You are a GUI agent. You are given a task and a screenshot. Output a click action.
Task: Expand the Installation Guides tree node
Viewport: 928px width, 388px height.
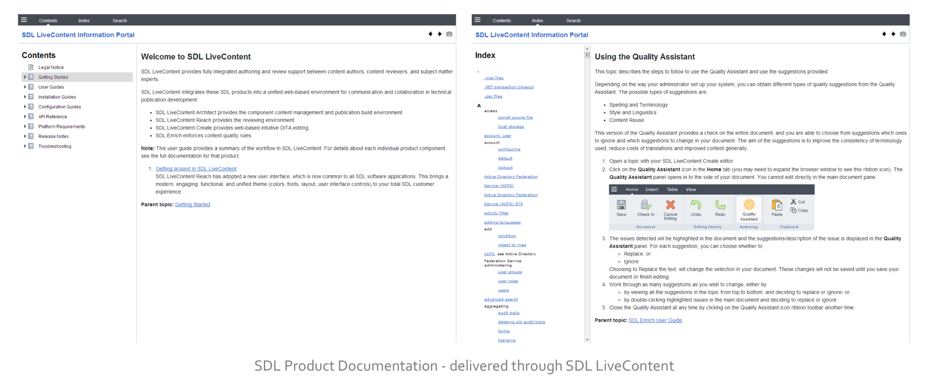click(x=25, y=97)
